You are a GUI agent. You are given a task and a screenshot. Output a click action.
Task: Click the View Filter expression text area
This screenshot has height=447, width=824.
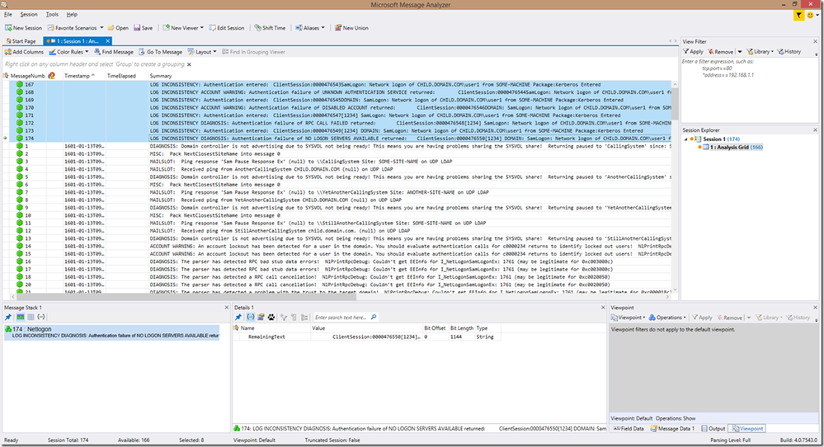point(749,89)
